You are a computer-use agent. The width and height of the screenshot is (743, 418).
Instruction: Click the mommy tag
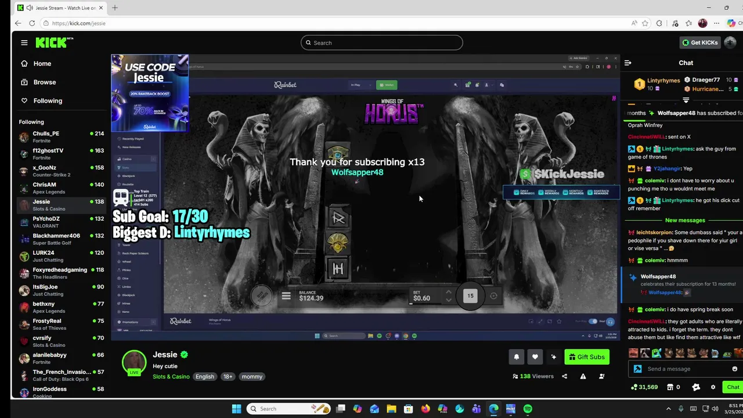(x=252, y=377)
